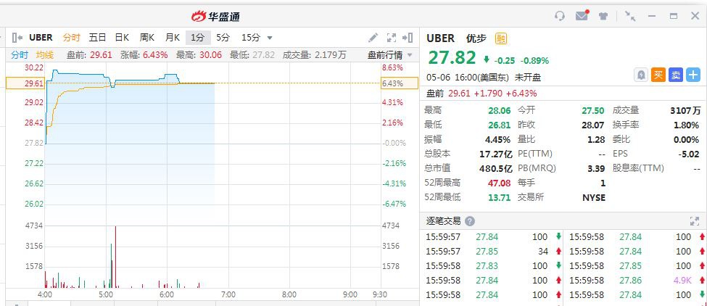
Task: Open customer service headset icon
Action: point(559,16)
